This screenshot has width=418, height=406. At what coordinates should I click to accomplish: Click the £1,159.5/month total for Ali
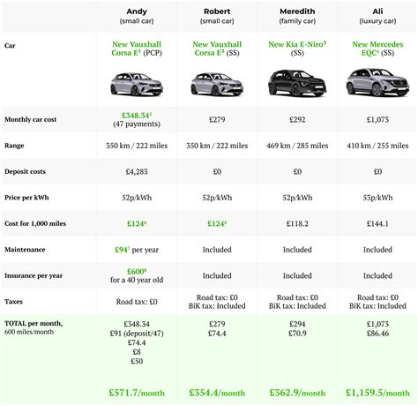pos(377,393)
